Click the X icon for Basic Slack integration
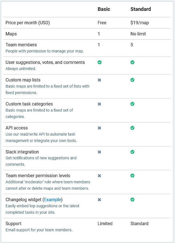175x243 pixels. pos(99,152)
